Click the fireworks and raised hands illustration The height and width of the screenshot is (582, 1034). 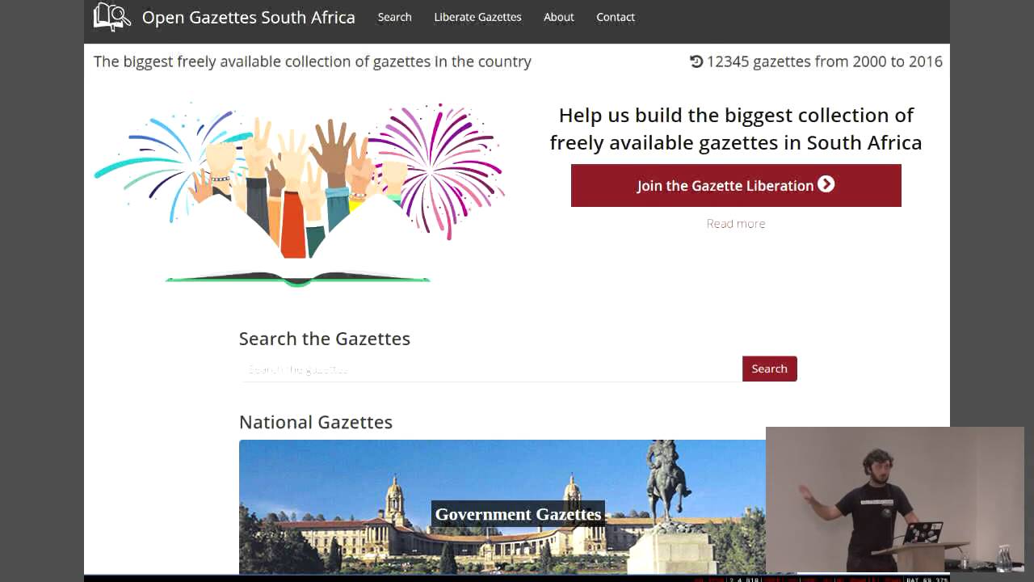coord(300,194)
